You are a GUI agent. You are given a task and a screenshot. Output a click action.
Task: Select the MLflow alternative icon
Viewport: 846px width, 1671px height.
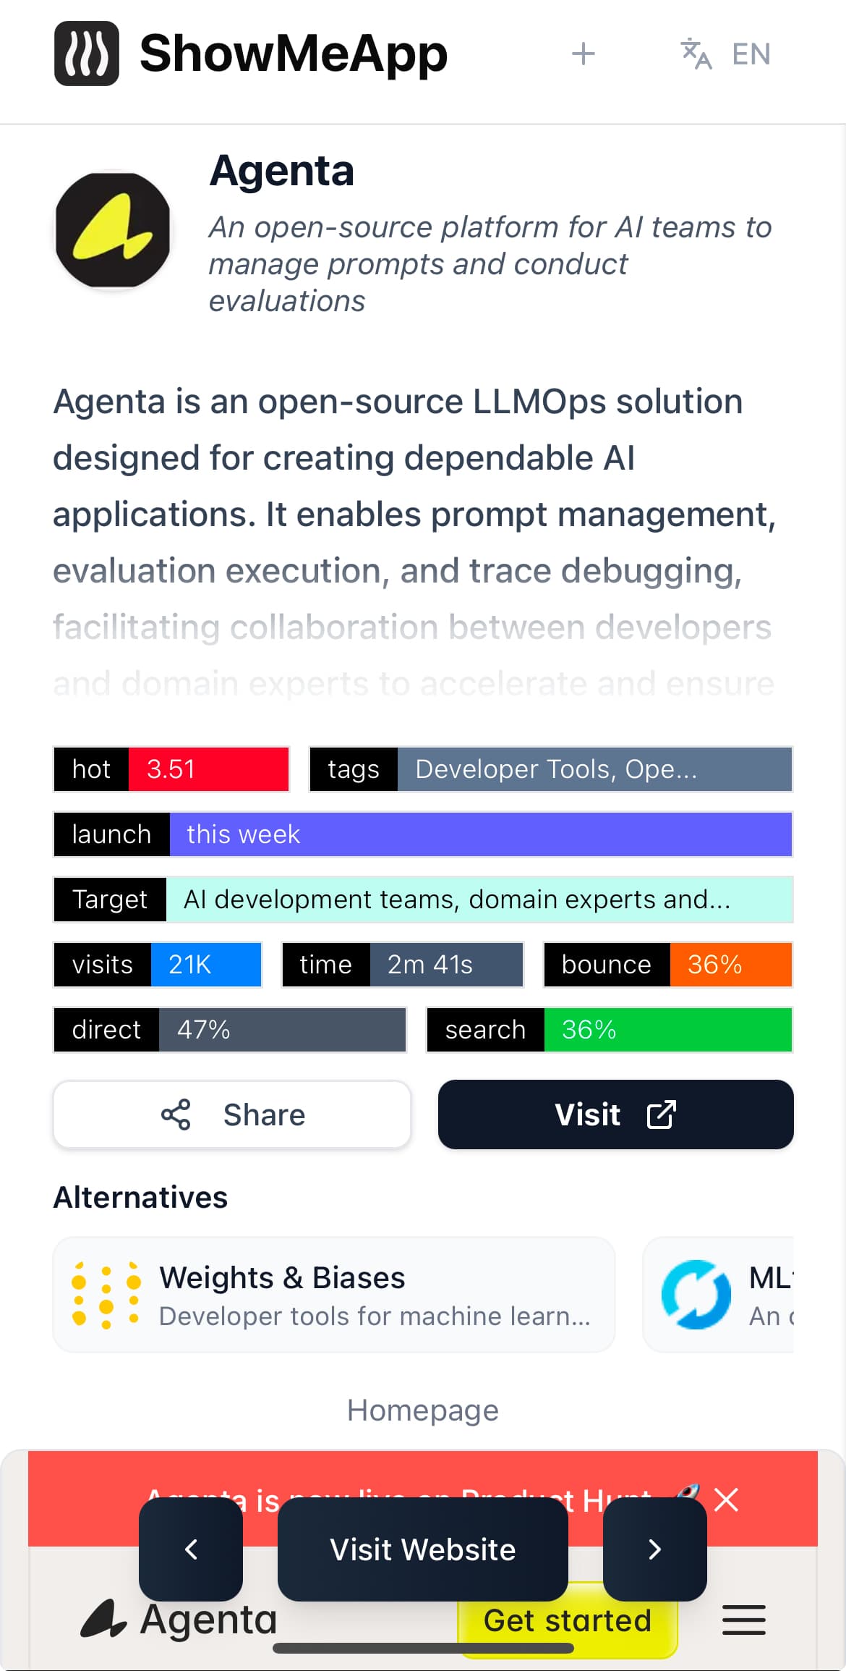pos(696,1294)
